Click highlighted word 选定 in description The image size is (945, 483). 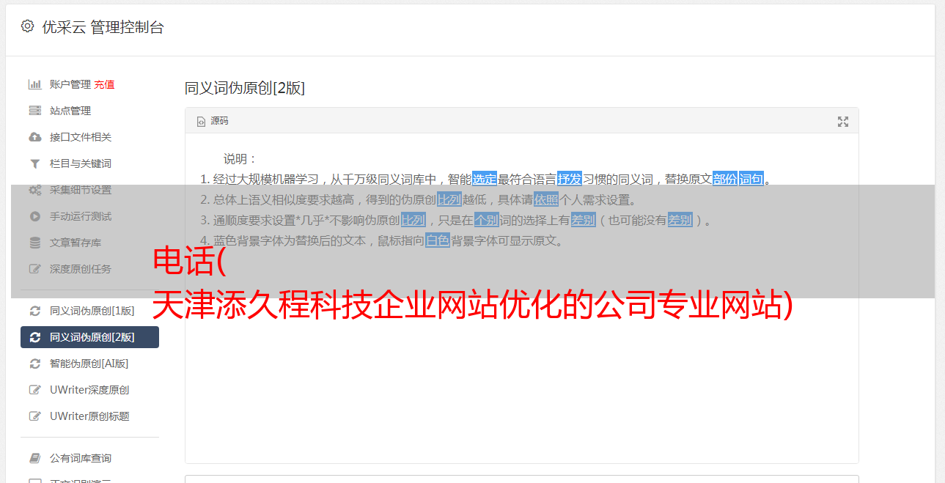click(485, 179)
